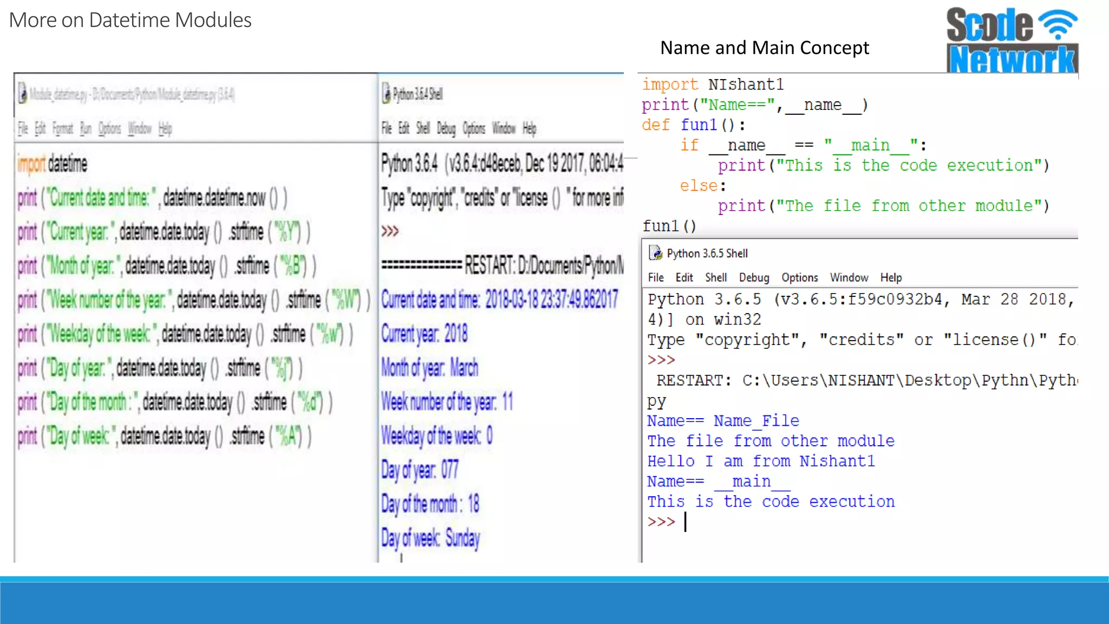Viewport: 1109px width, 624px height.
Task: Open Debug menu in Python 3.6.5 Shell
Action: coord(754,277)
